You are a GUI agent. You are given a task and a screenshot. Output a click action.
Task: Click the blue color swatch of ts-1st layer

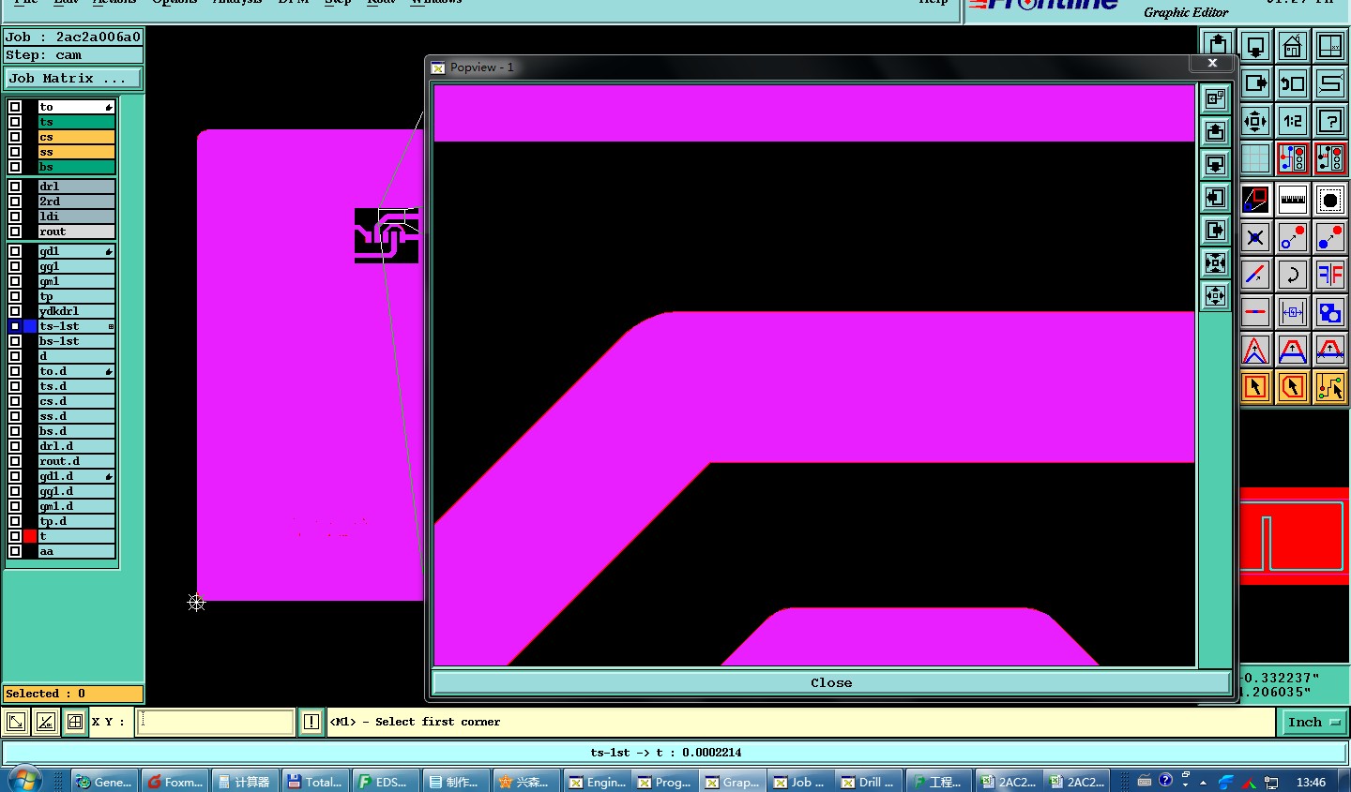pyautogui.click(x=30, y=326)
